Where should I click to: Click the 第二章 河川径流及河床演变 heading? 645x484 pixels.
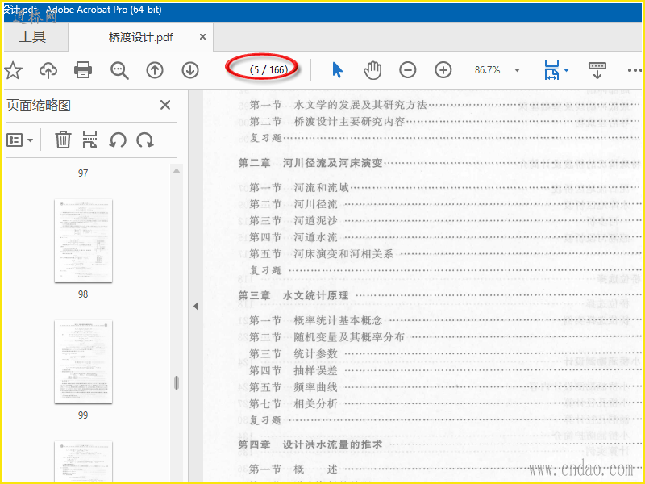pyautogui.click(x=310, y=163)
